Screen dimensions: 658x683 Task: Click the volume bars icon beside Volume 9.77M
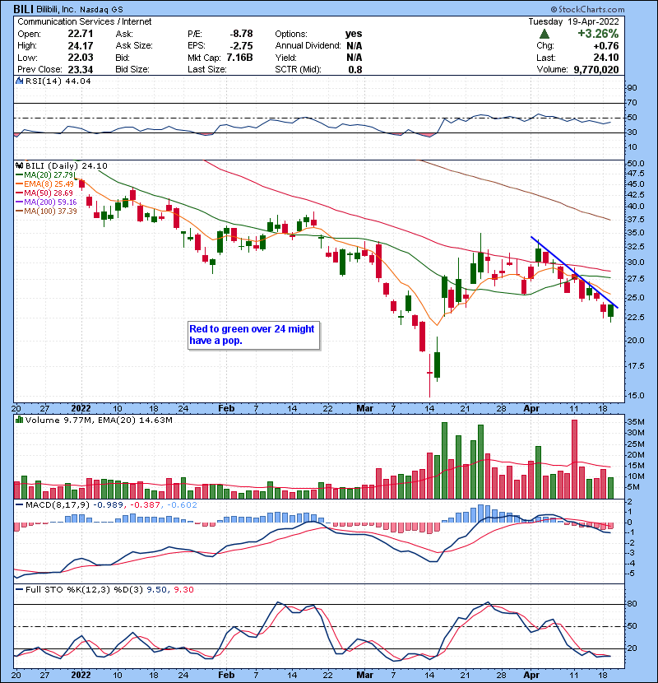click(19, 420)
